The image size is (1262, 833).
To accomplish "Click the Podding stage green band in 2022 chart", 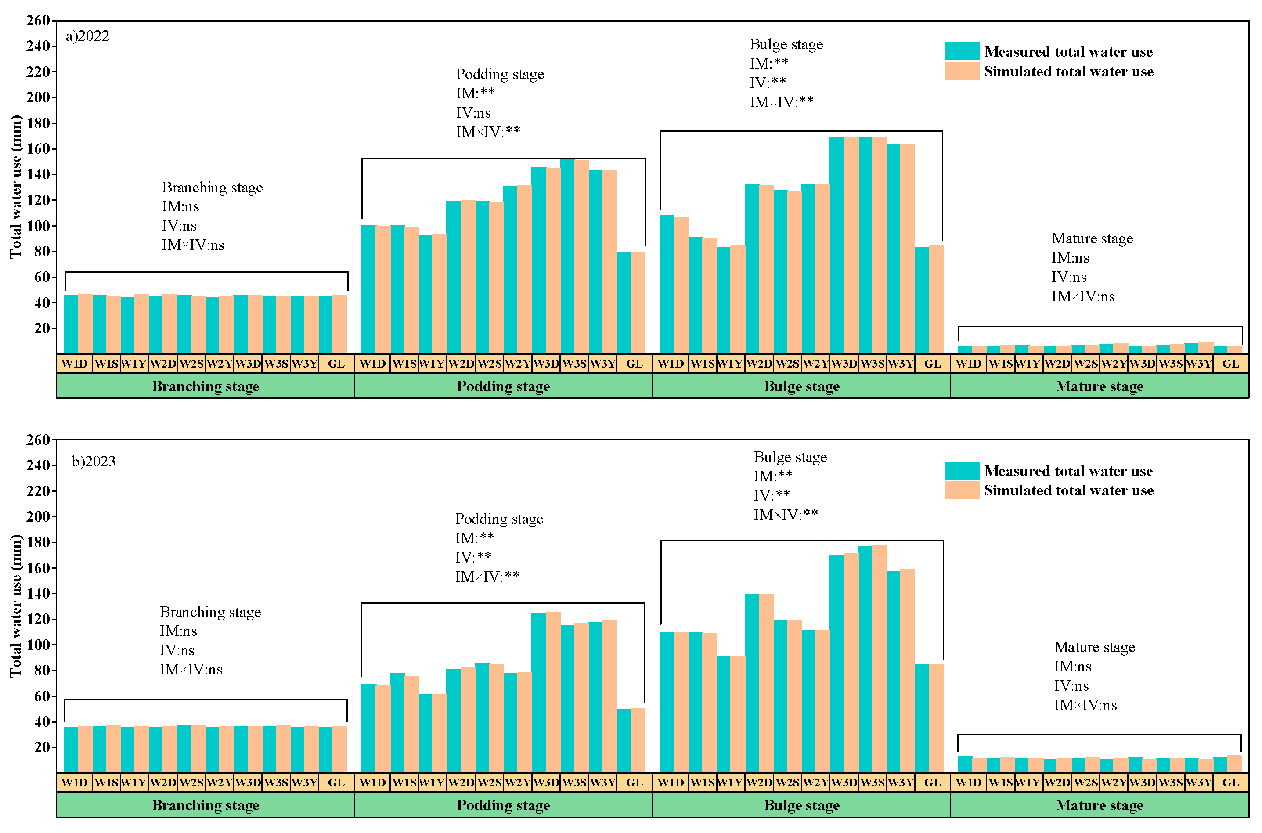I will tap(503, 386).
